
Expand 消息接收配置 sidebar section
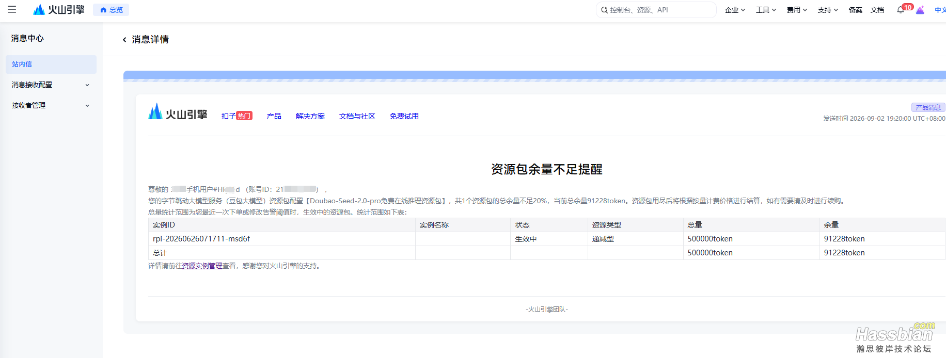pyautogui.click(x=51, y=85)
